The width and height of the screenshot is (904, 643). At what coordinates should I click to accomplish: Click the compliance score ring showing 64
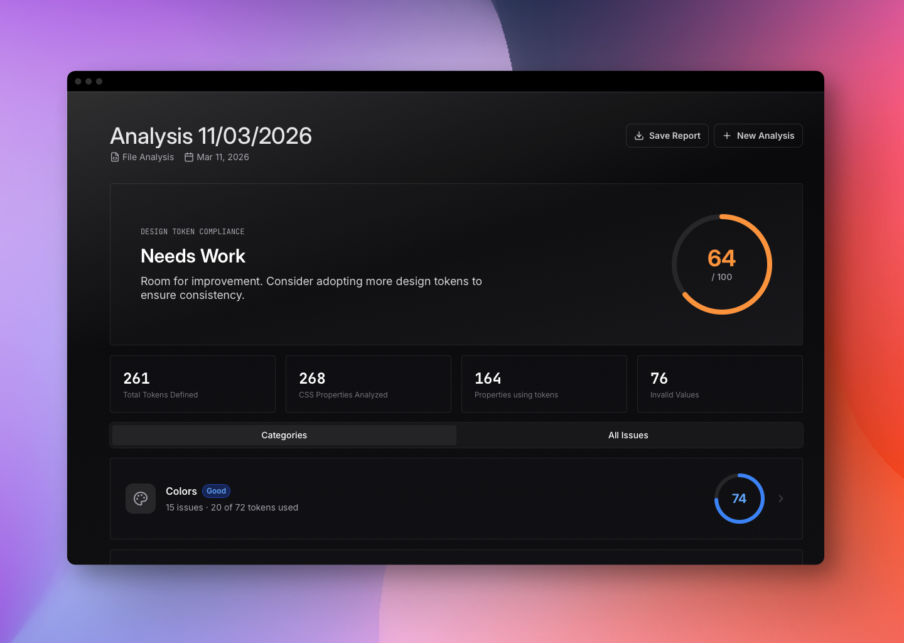[722, 264]
